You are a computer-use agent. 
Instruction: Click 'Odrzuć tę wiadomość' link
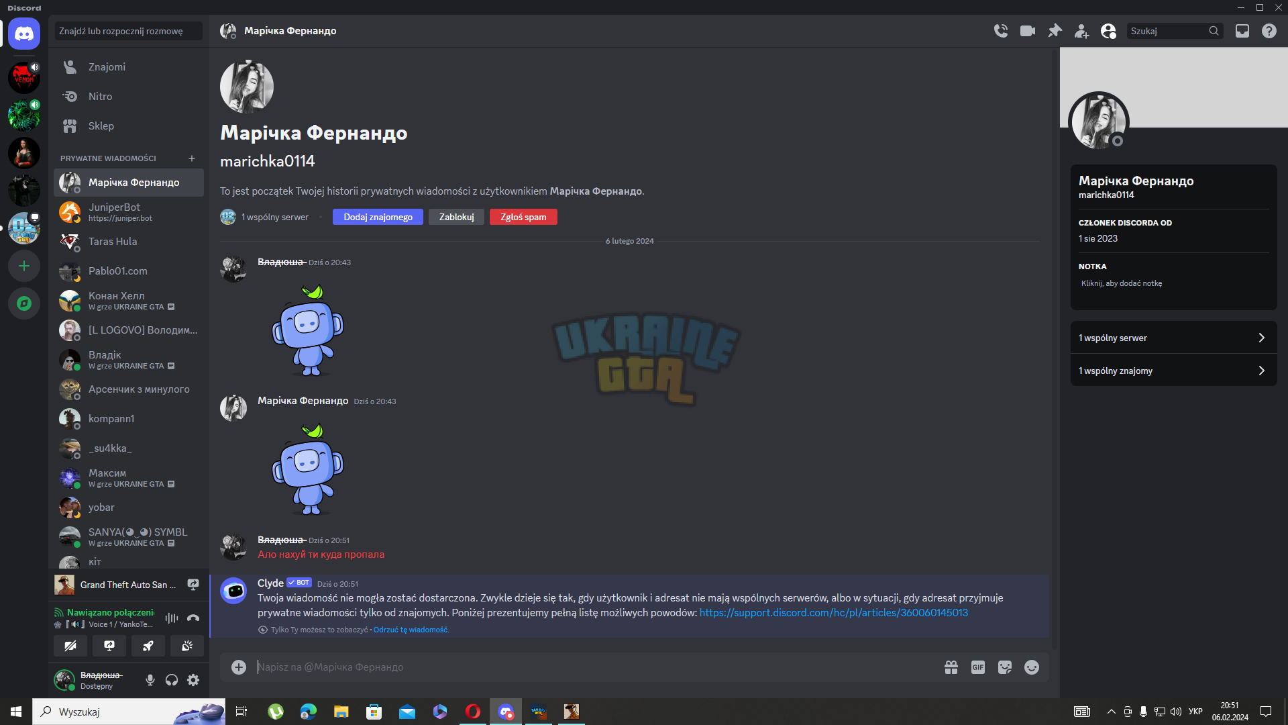[x=411, y=630]
